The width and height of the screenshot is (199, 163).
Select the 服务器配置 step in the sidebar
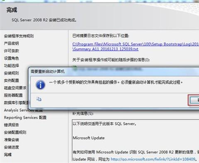click(x=13, y=95)
